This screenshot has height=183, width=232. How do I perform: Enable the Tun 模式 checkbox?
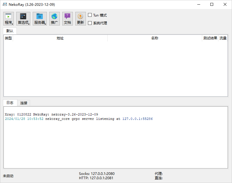click(x=90, y=15)
